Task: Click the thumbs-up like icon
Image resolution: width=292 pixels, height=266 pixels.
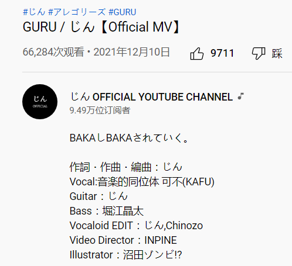Action: coord(197,53)
